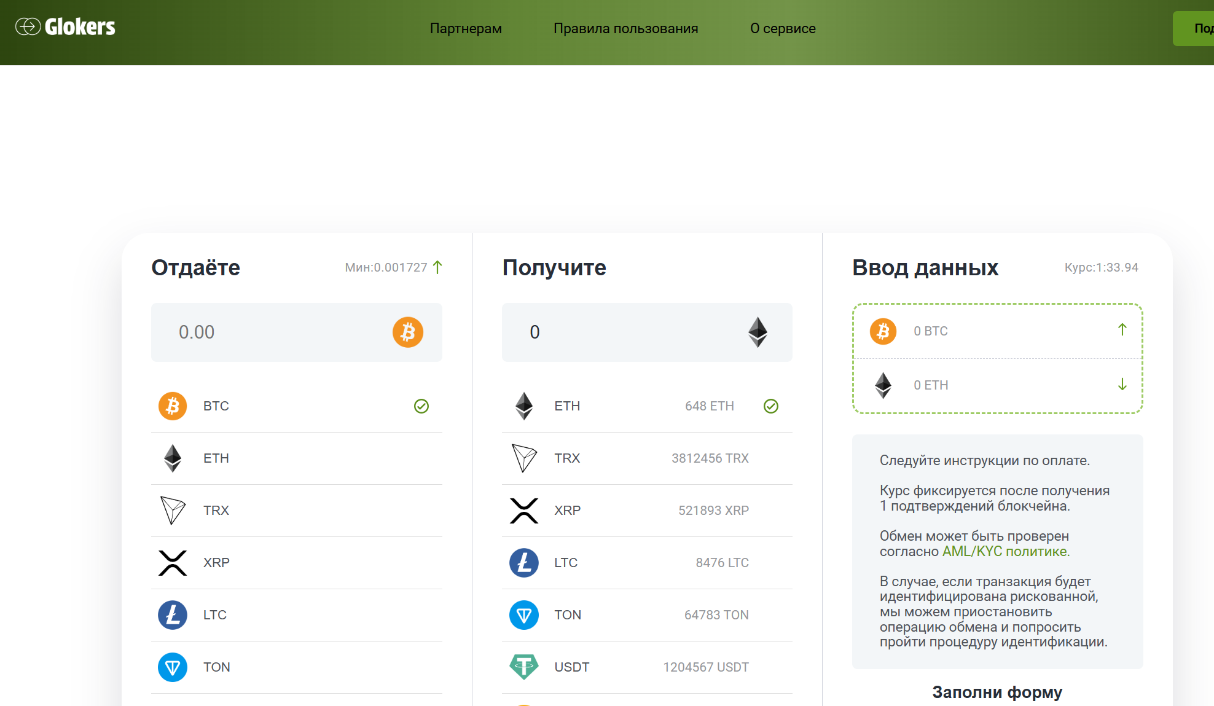The image size is (1214, 706).
Task: Click the 648 ETH reserve amount
Action: tap(710, 406)
